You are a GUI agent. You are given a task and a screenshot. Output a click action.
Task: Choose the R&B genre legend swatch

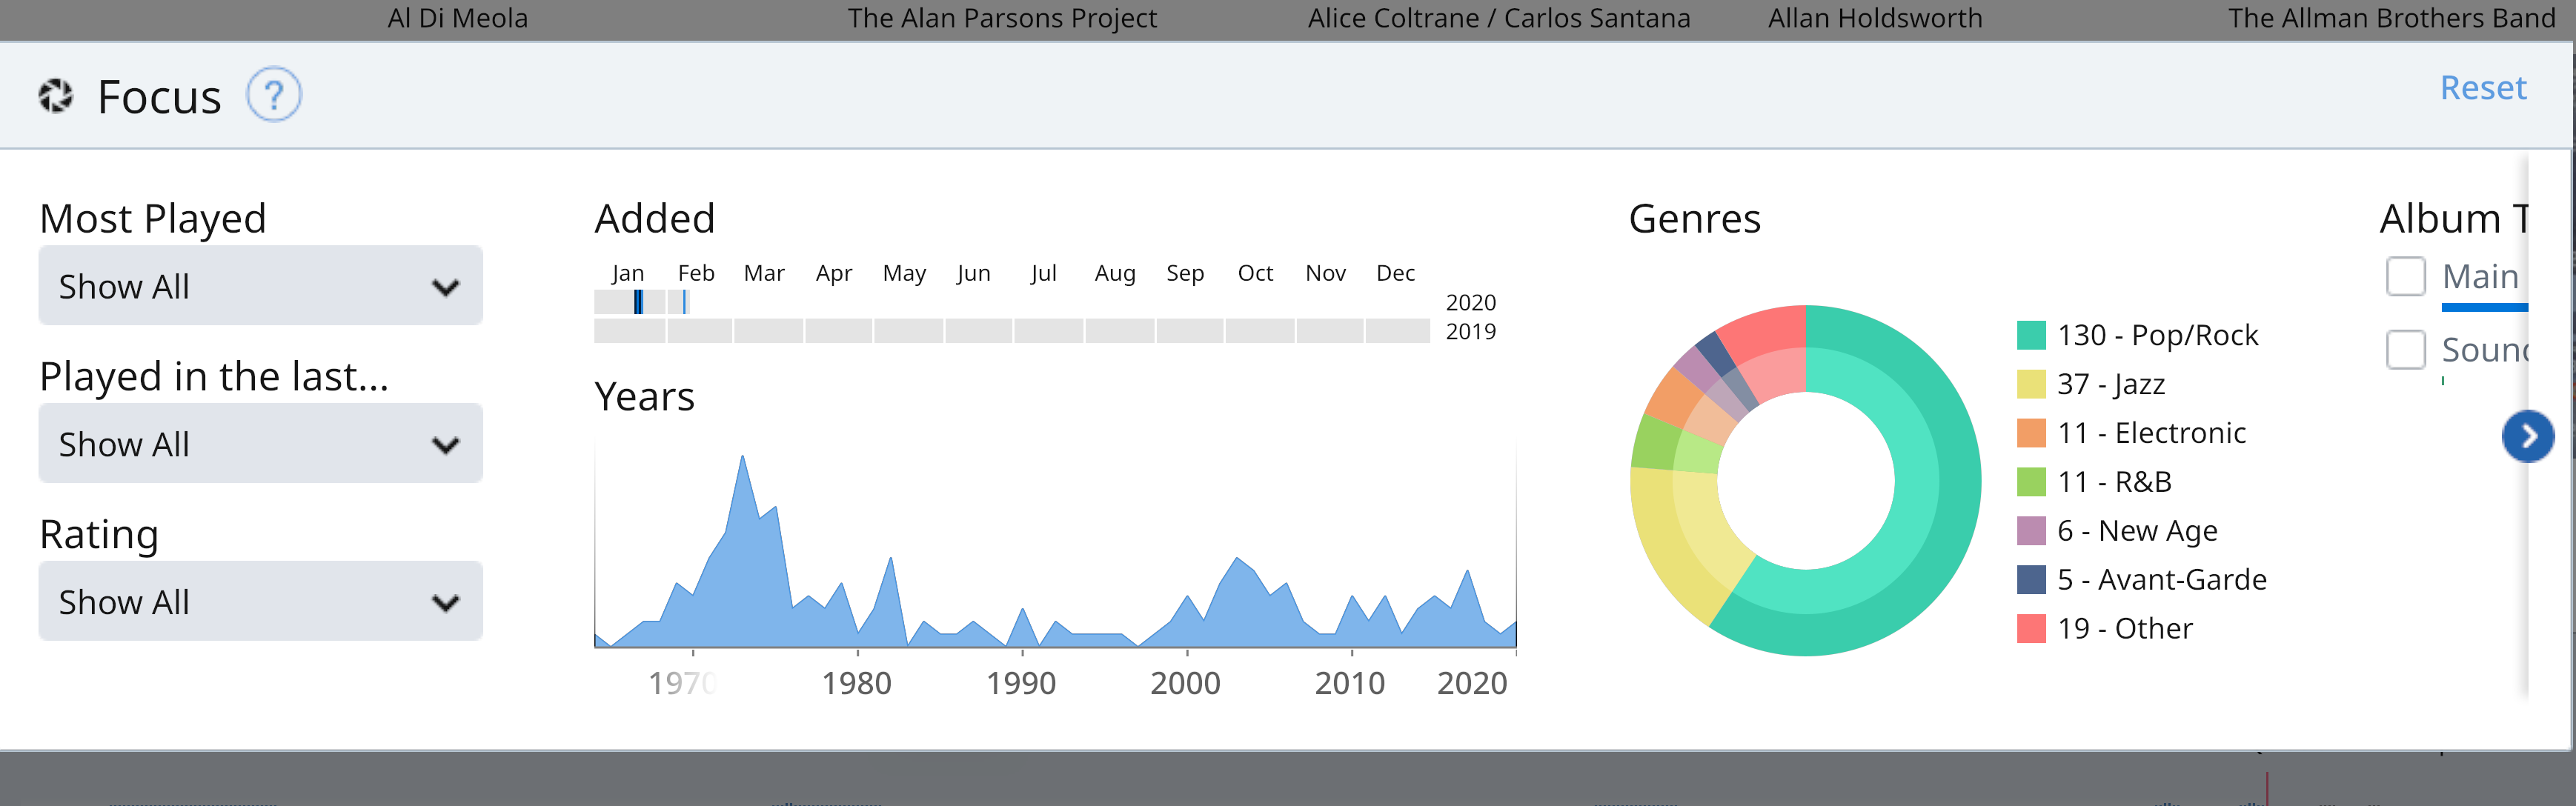click(2030, 482)
